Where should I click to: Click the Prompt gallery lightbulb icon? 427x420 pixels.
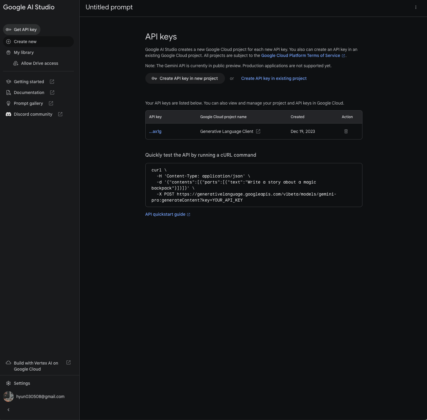click(x=8, y=103)
